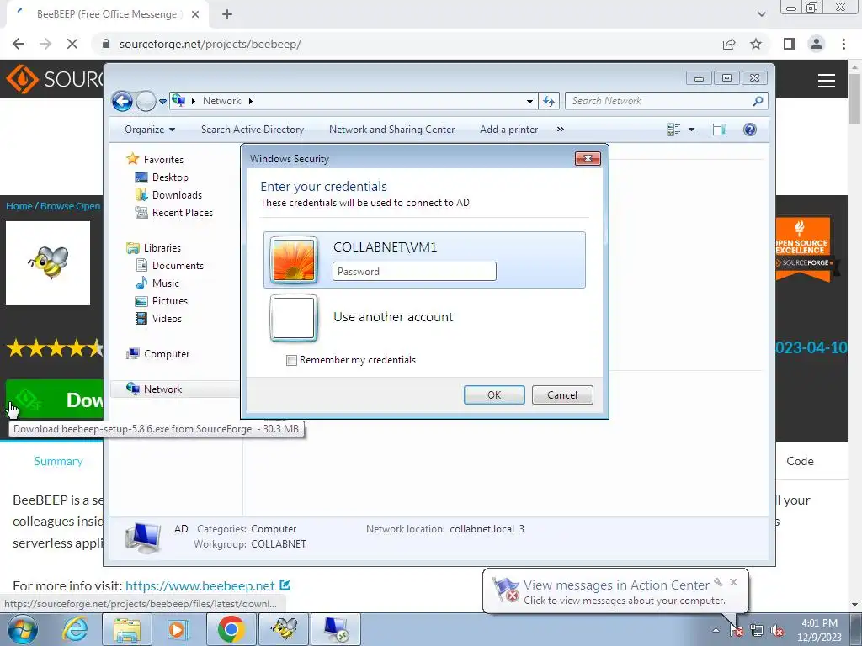The height and width of the screenshot is (646, 862).
Task: Click Chrome back button
Action: (19, 44)
